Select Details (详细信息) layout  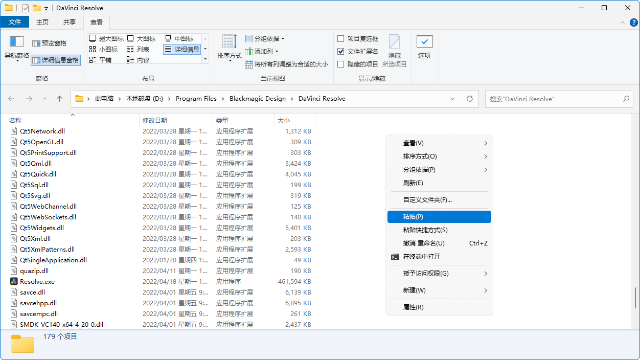pos(182,49)
